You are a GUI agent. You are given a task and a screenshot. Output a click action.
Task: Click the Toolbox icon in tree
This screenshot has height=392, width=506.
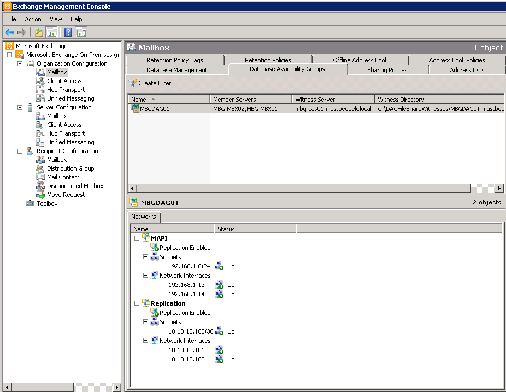(x=30, y=203)
